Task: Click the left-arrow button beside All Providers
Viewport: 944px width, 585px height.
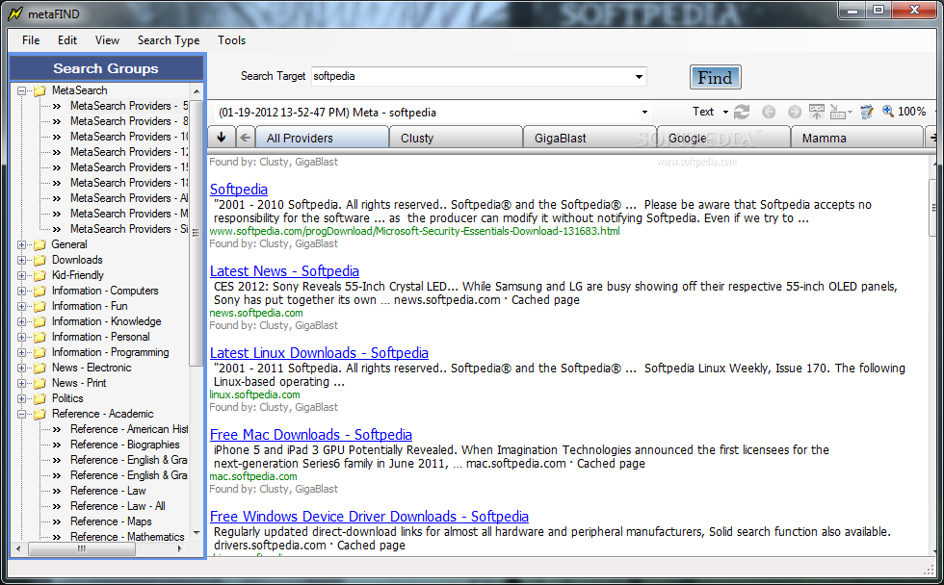Action: point(245,138)
